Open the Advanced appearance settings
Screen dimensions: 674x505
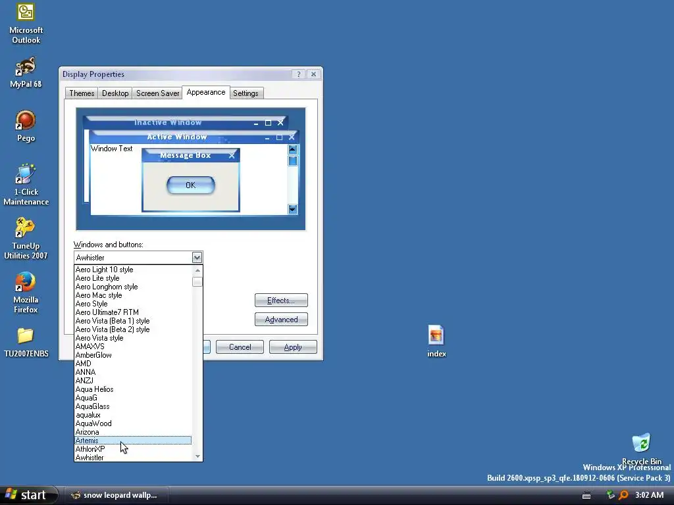click(281, 320)
